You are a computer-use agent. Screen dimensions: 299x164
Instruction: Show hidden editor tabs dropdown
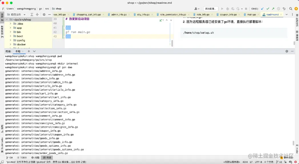[x=287, y=15]
